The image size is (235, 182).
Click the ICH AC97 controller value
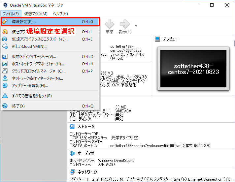[x=107, y=164]
